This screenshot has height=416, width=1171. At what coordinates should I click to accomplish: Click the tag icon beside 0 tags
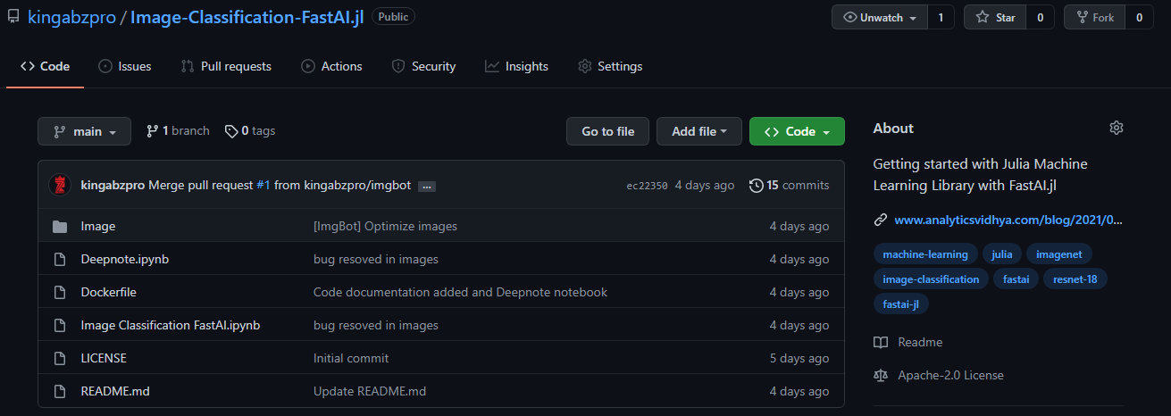pos(231,131)
